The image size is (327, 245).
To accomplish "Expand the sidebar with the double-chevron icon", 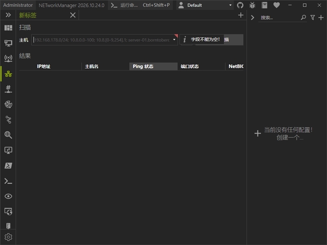I will pos(8,15).
